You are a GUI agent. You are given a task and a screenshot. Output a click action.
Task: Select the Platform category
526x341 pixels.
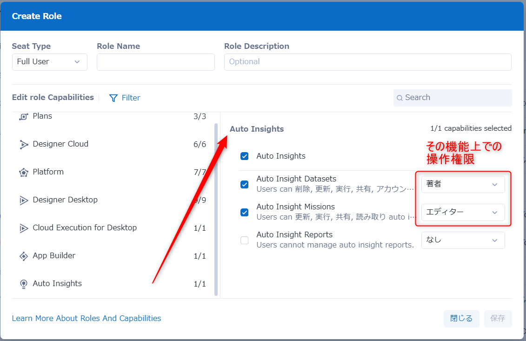113,172
